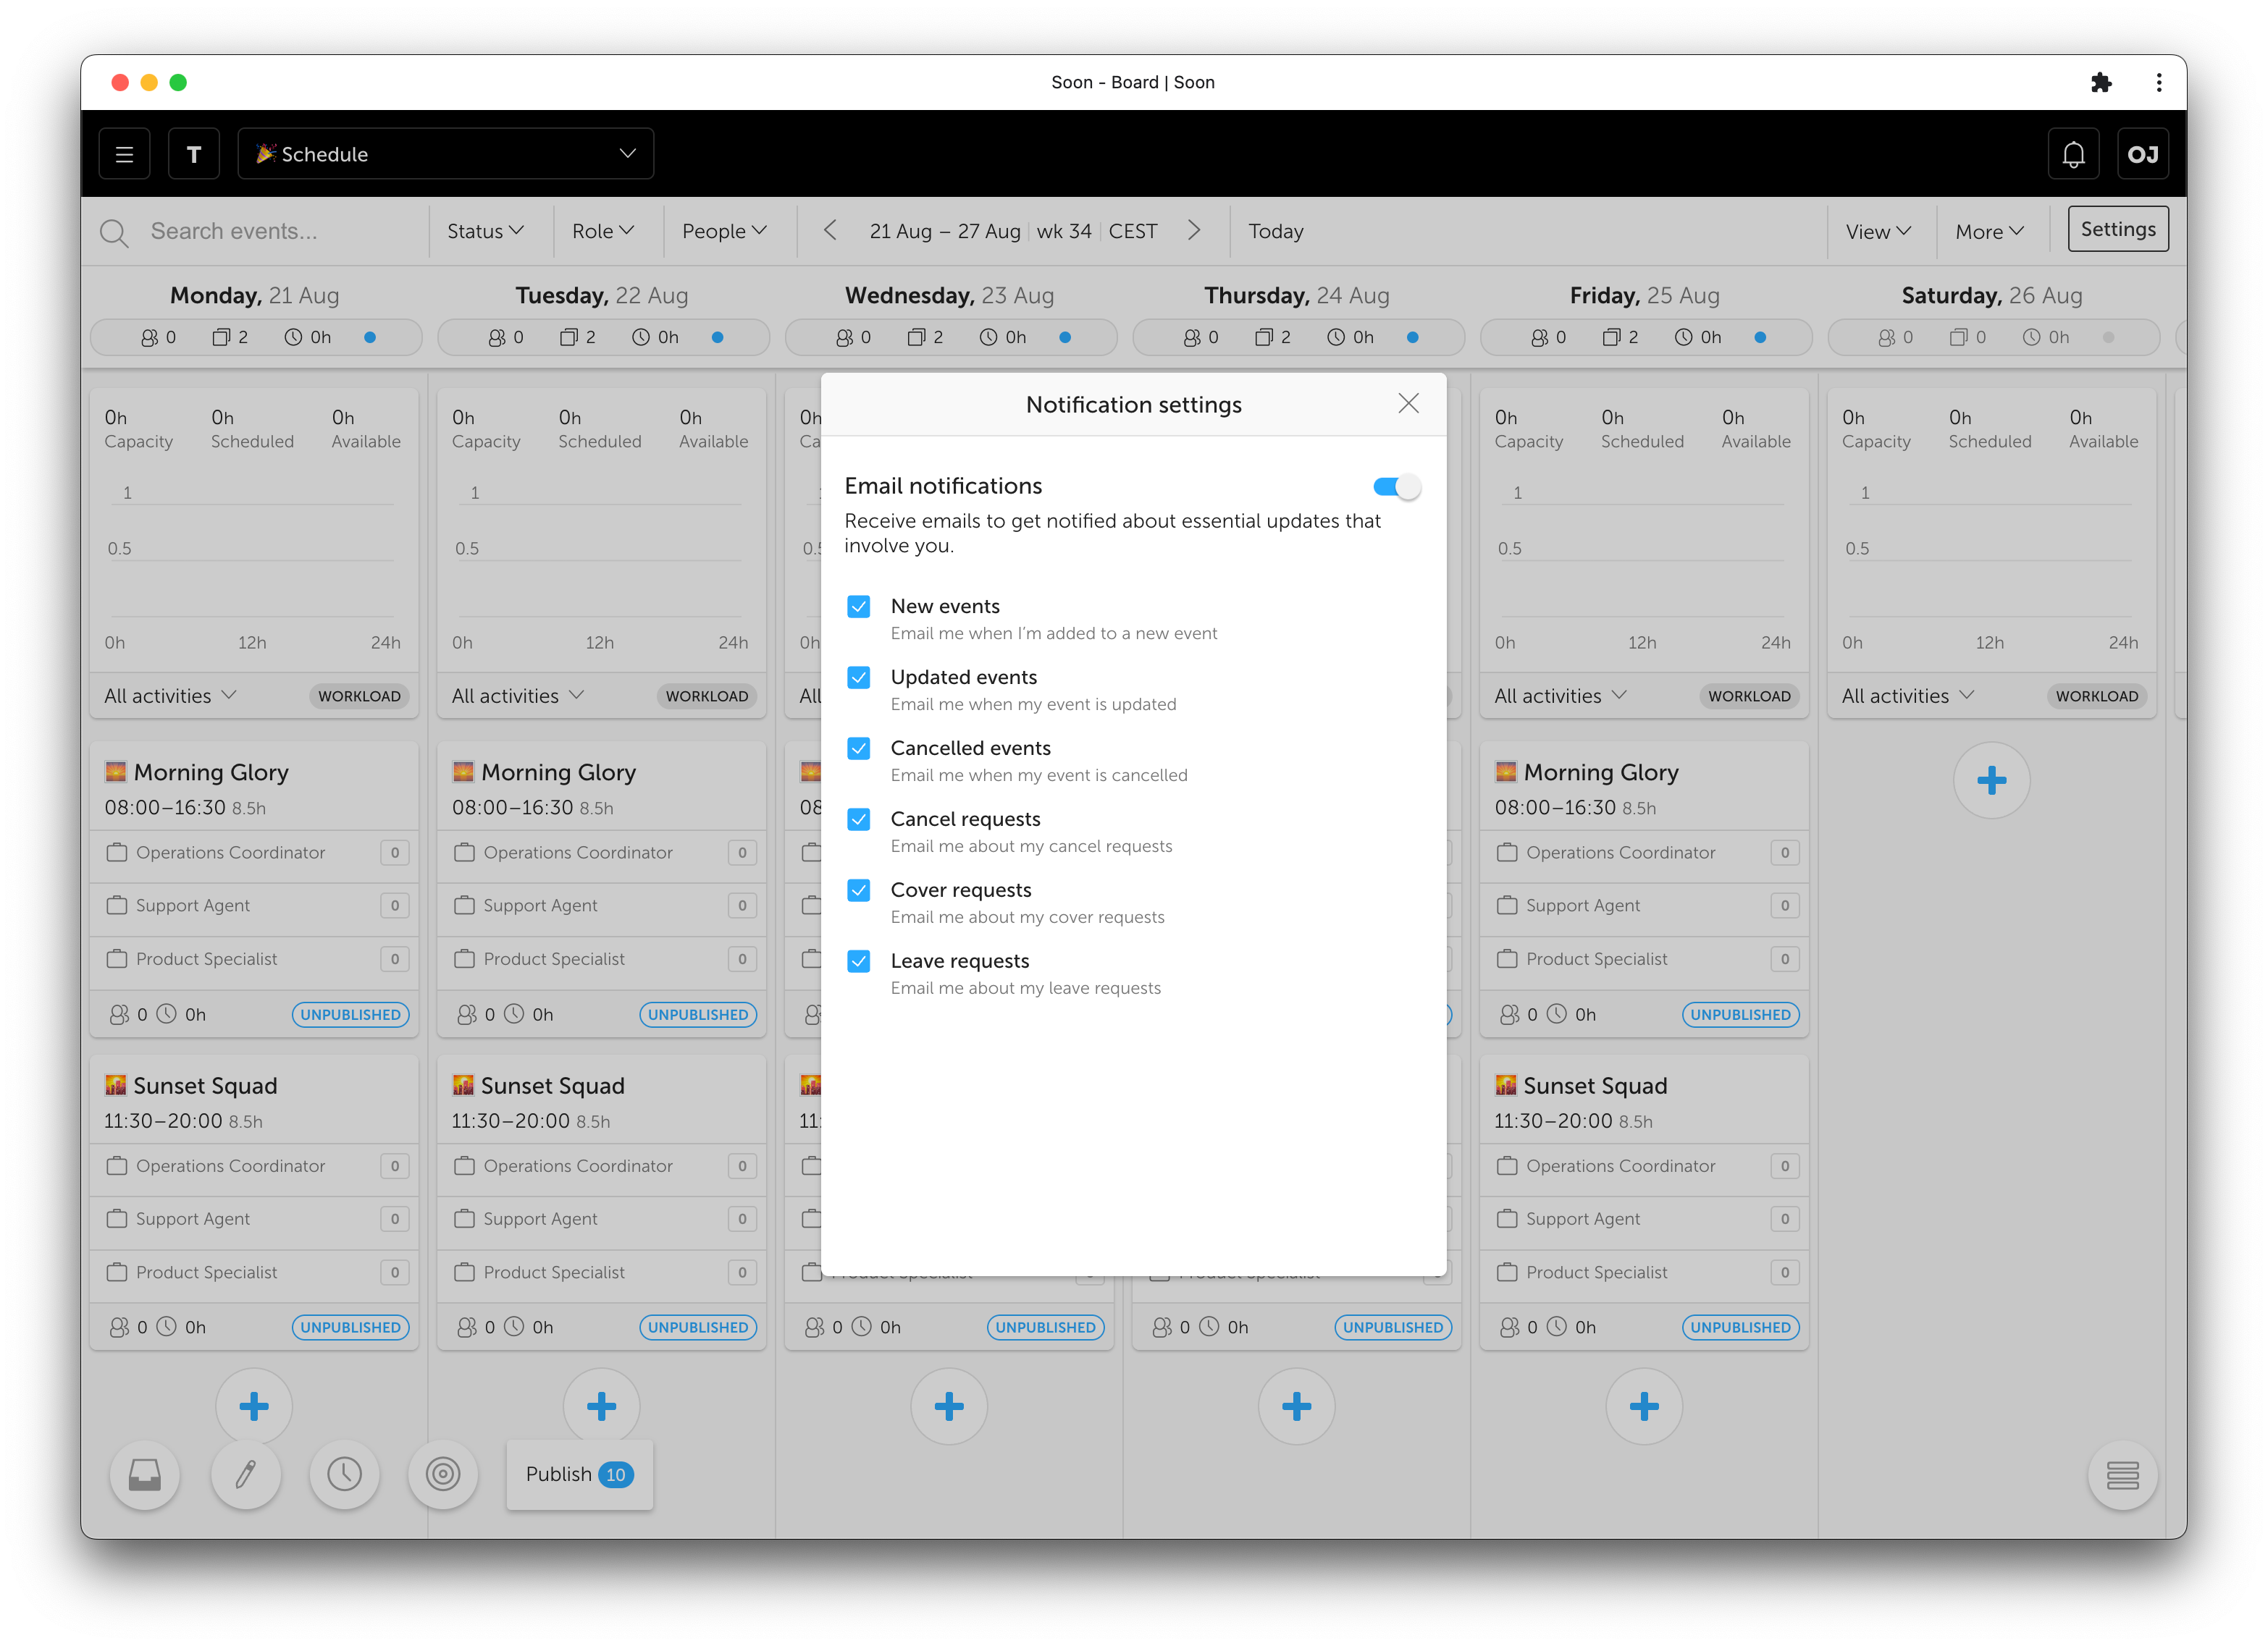Select the pencil edit tool
Viewport: 2268px width, 1646px height.
click(245, 1474)
